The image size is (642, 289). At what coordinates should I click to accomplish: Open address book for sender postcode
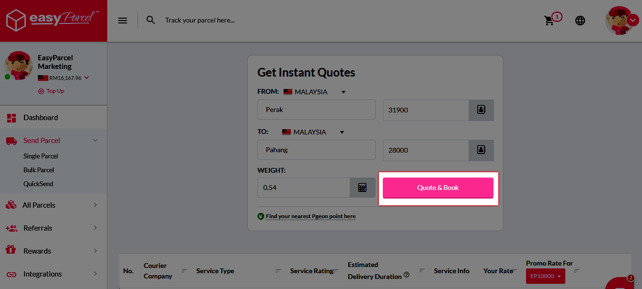click(481, 110)
